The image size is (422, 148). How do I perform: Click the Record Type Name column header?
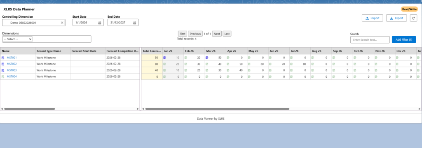(x=53, y=51)
